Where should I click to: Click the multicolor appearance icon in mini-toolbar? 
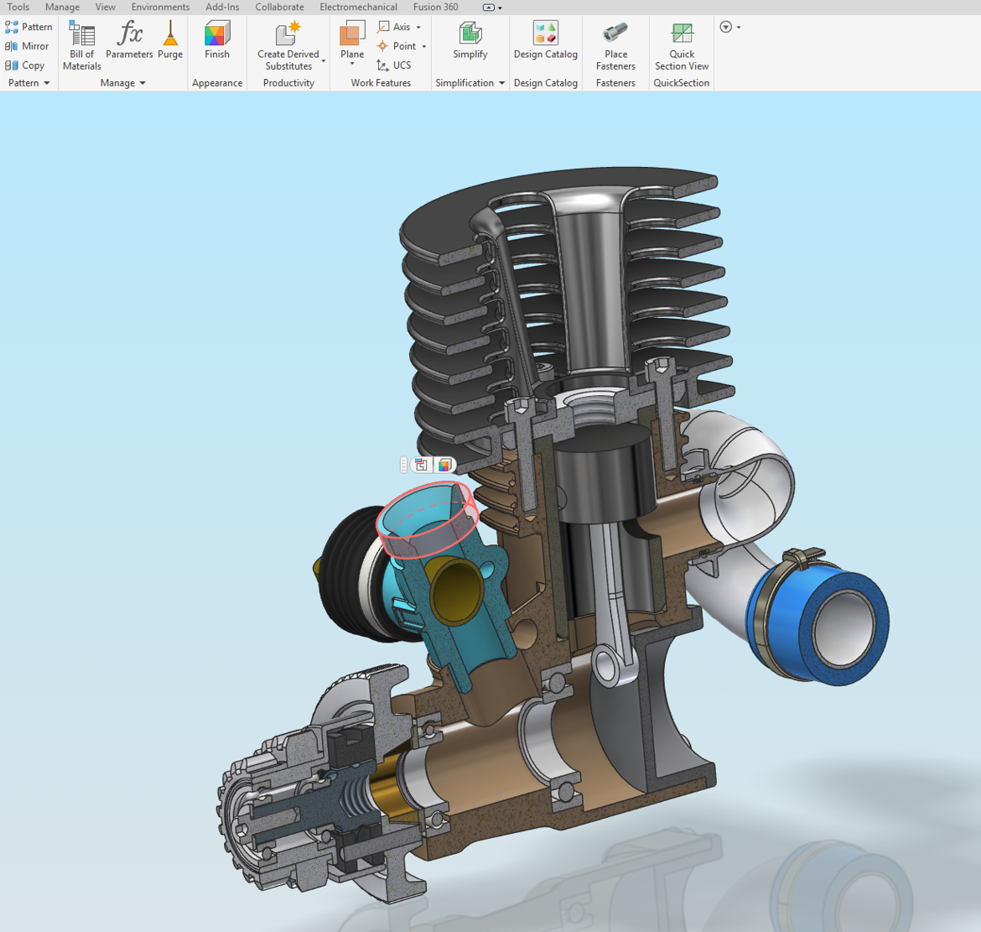[x=444, y=465]
